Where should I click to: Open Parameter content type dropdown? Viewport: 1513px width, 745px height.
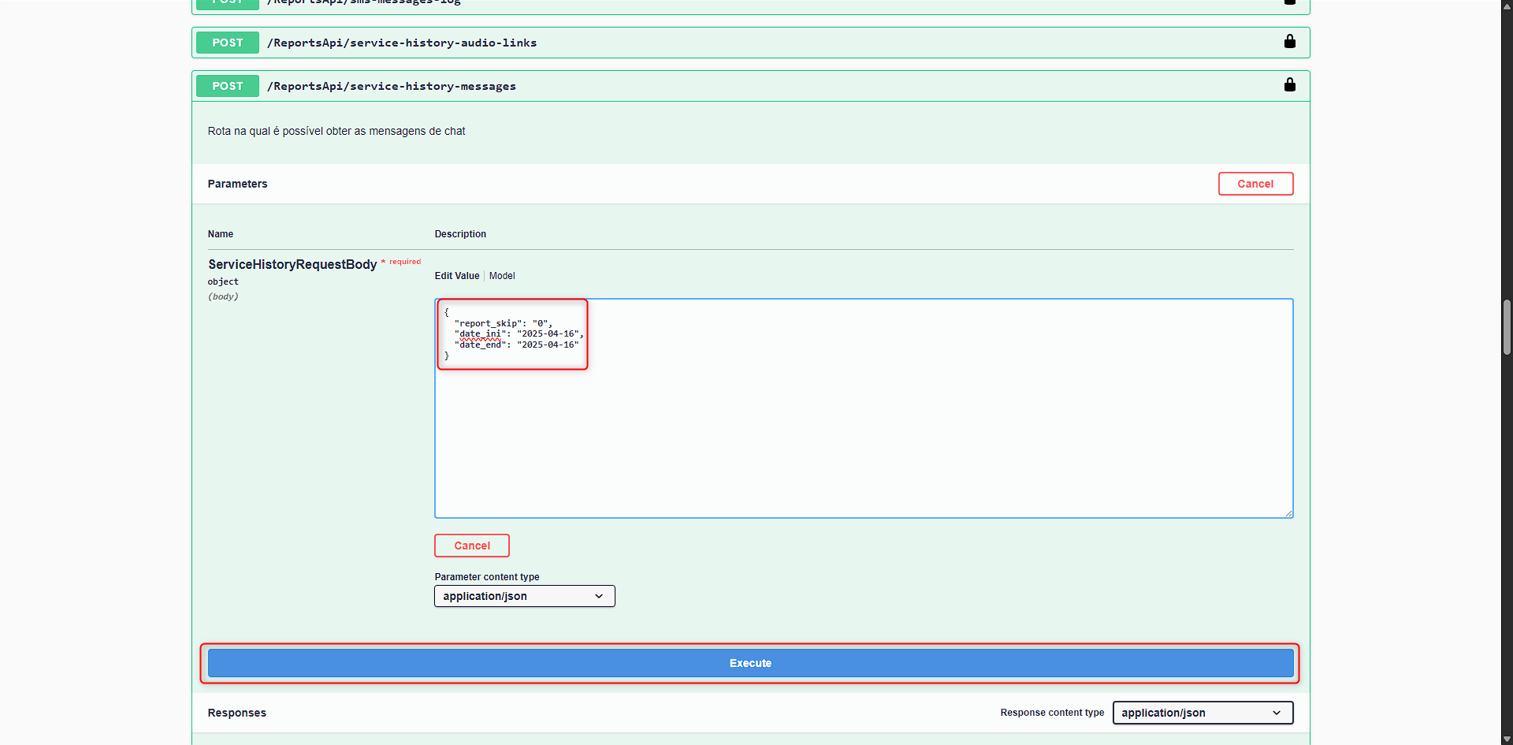524,596
